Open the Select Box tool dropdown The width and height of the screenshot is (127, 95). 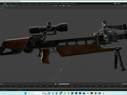click(x=3, y=8)
